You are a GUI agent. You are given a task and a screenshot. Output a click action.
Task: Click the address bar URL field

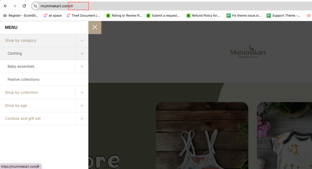coord(156,6)
